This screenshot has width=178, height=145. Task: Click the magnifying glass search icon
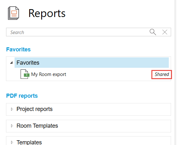coord(153,32)
